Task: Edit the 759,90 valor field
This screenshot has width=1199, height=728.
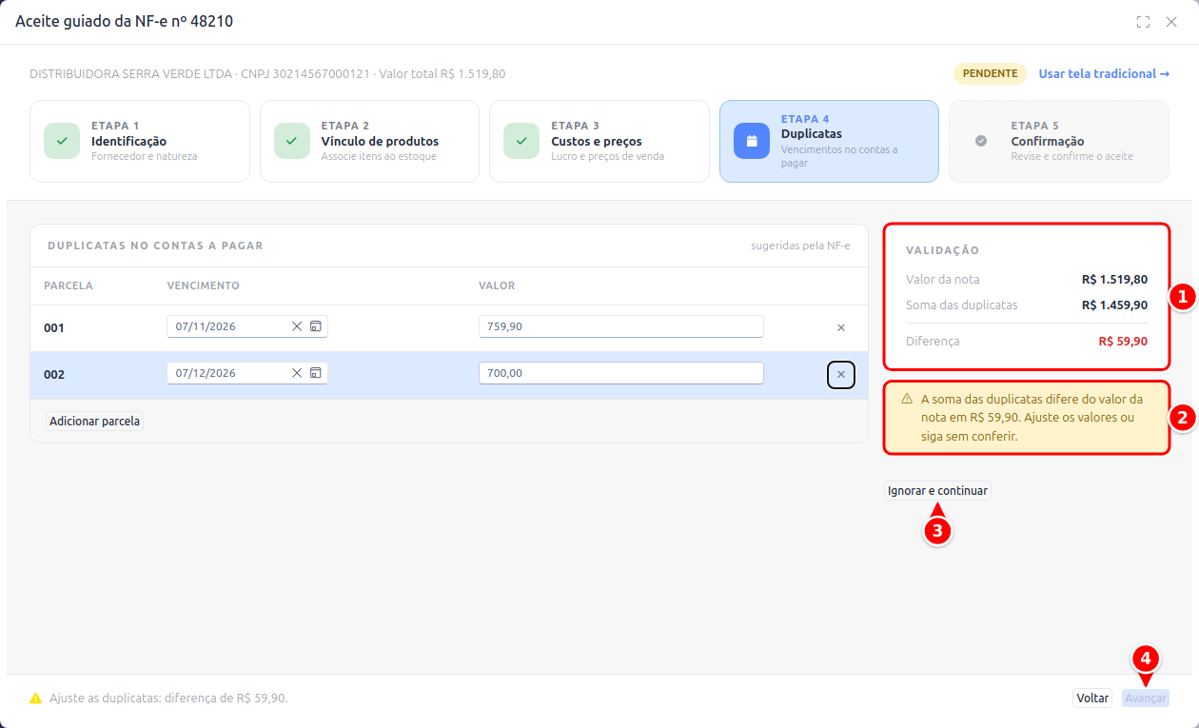Action: coord(621,326)
